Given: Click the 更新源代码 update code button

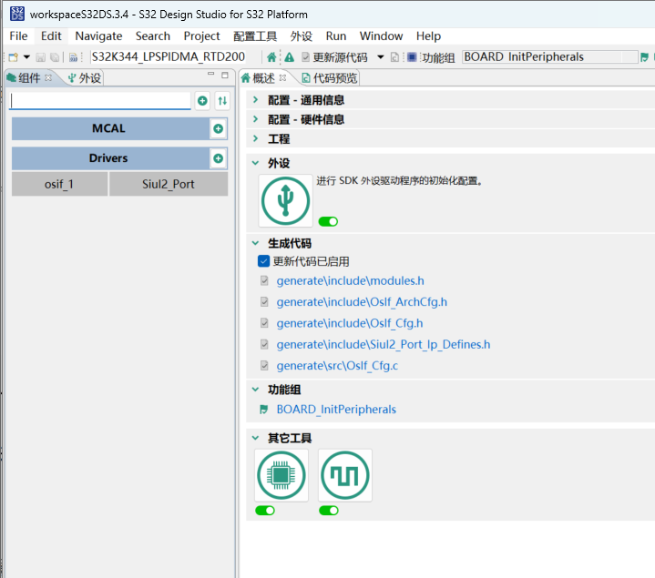Looking at the screenshot, I should click(334, 57).
